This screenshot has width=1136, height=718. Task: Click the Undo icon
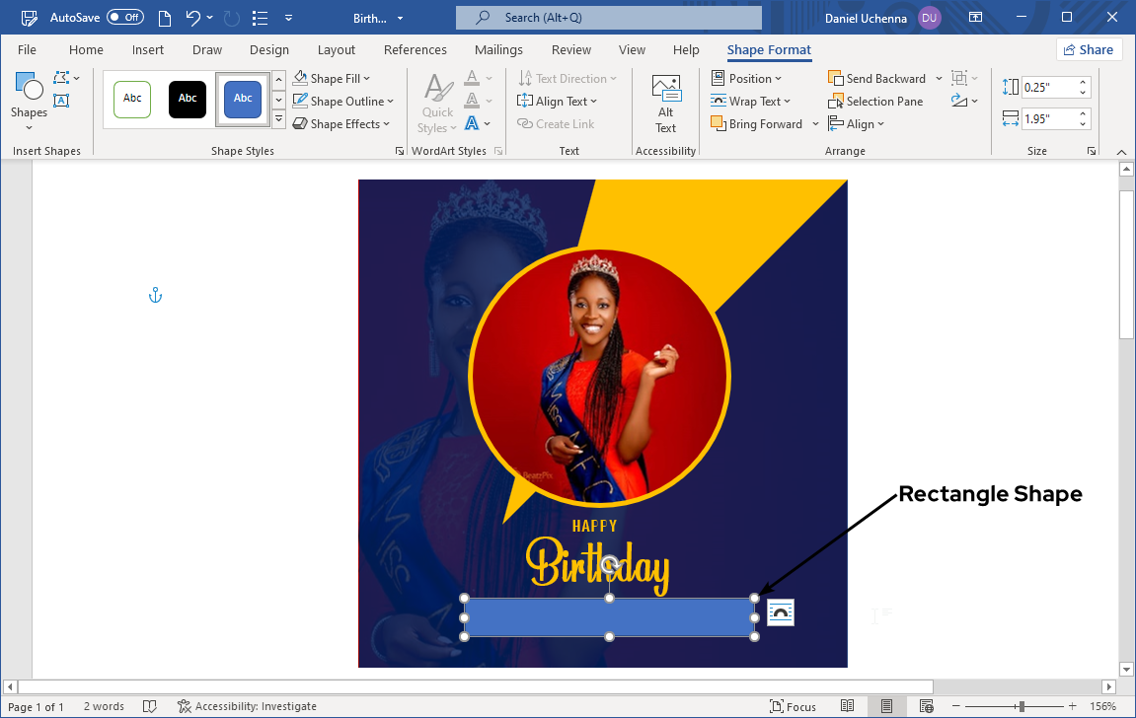click(x=193, y=18)
